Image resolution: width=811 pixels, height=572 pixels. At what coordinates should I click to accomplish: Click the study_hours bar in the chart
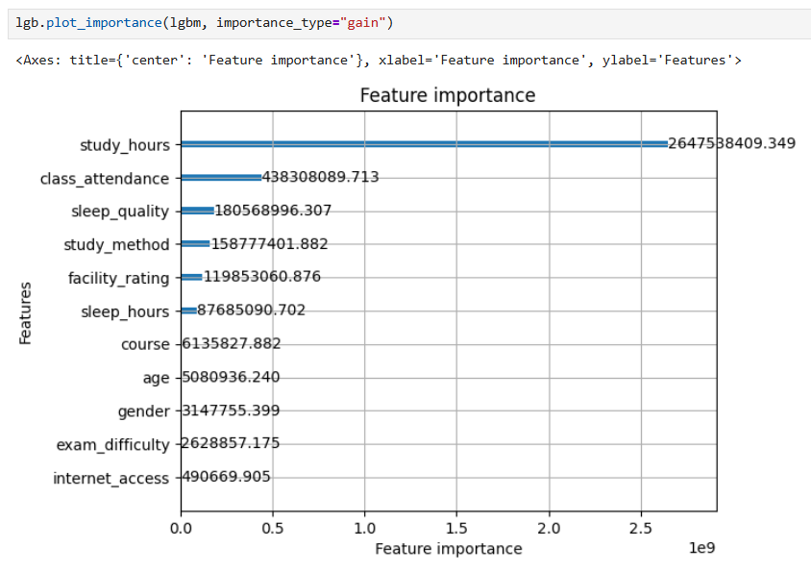tap(423, 144)
